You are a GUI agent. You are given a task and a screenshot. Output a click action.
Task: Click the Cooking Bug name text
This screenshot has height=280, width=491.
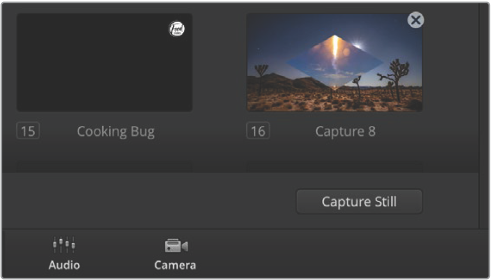[x=116, y=131]
